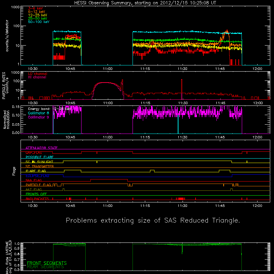The image size is (274, 274).
Task: Click the livetime dip near 11:30
Action: pyautogui.click(x=182, y=250)
